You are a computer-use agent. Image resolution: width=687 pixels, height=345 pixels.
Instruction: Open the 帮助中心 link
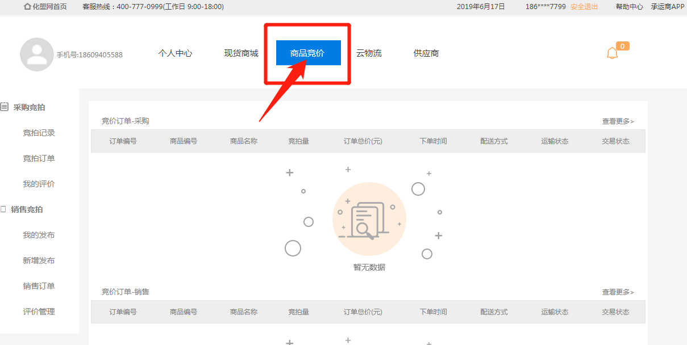[x=630, y=7]
